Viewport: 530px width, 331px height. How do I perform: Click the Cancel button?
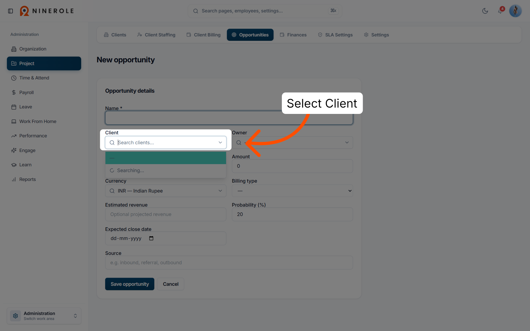(171, 284)
